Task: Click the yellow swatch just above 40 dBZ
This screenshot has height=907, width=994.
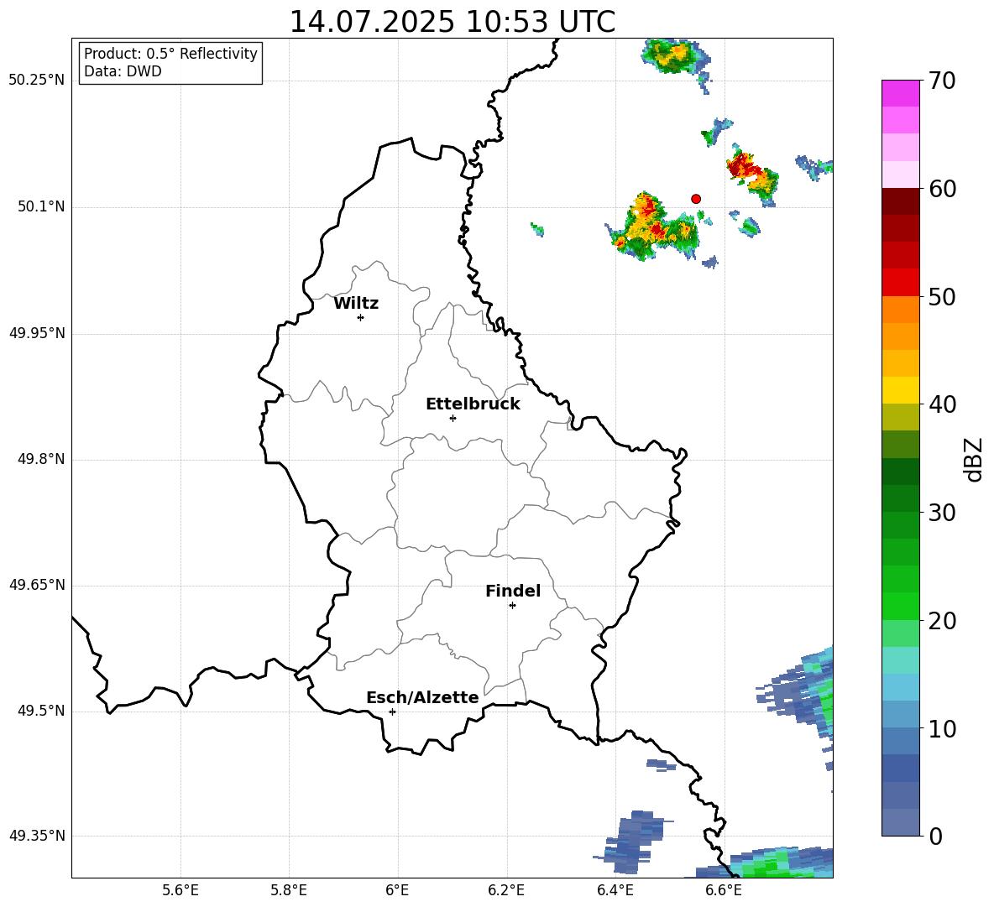Action: coord(901,390)
